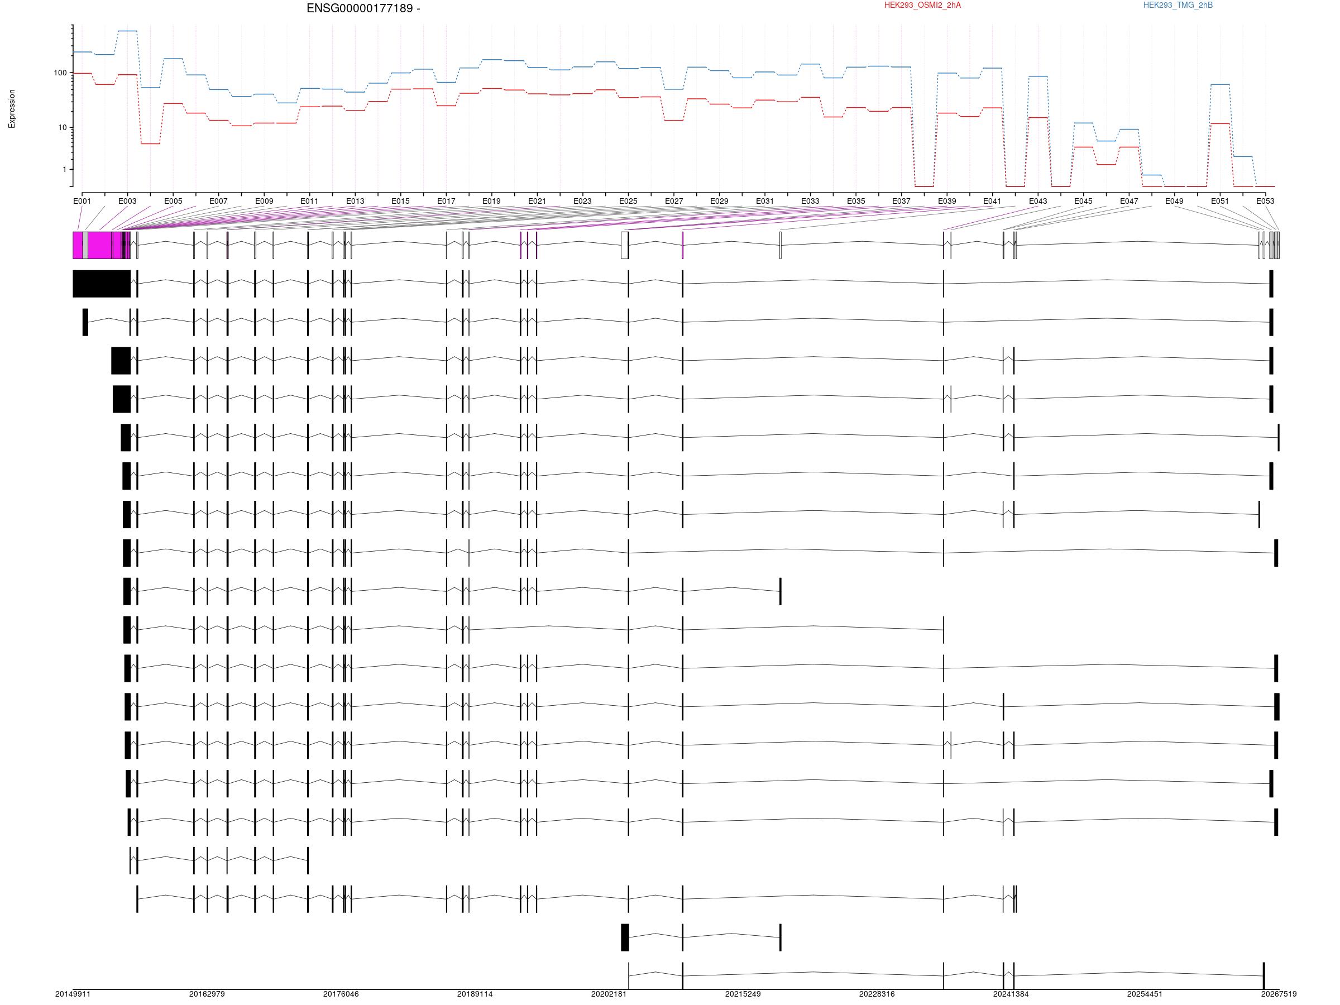Click exon label E041
The width and height of the screenshot is (1340, 1005).
(x=992, y=201)
